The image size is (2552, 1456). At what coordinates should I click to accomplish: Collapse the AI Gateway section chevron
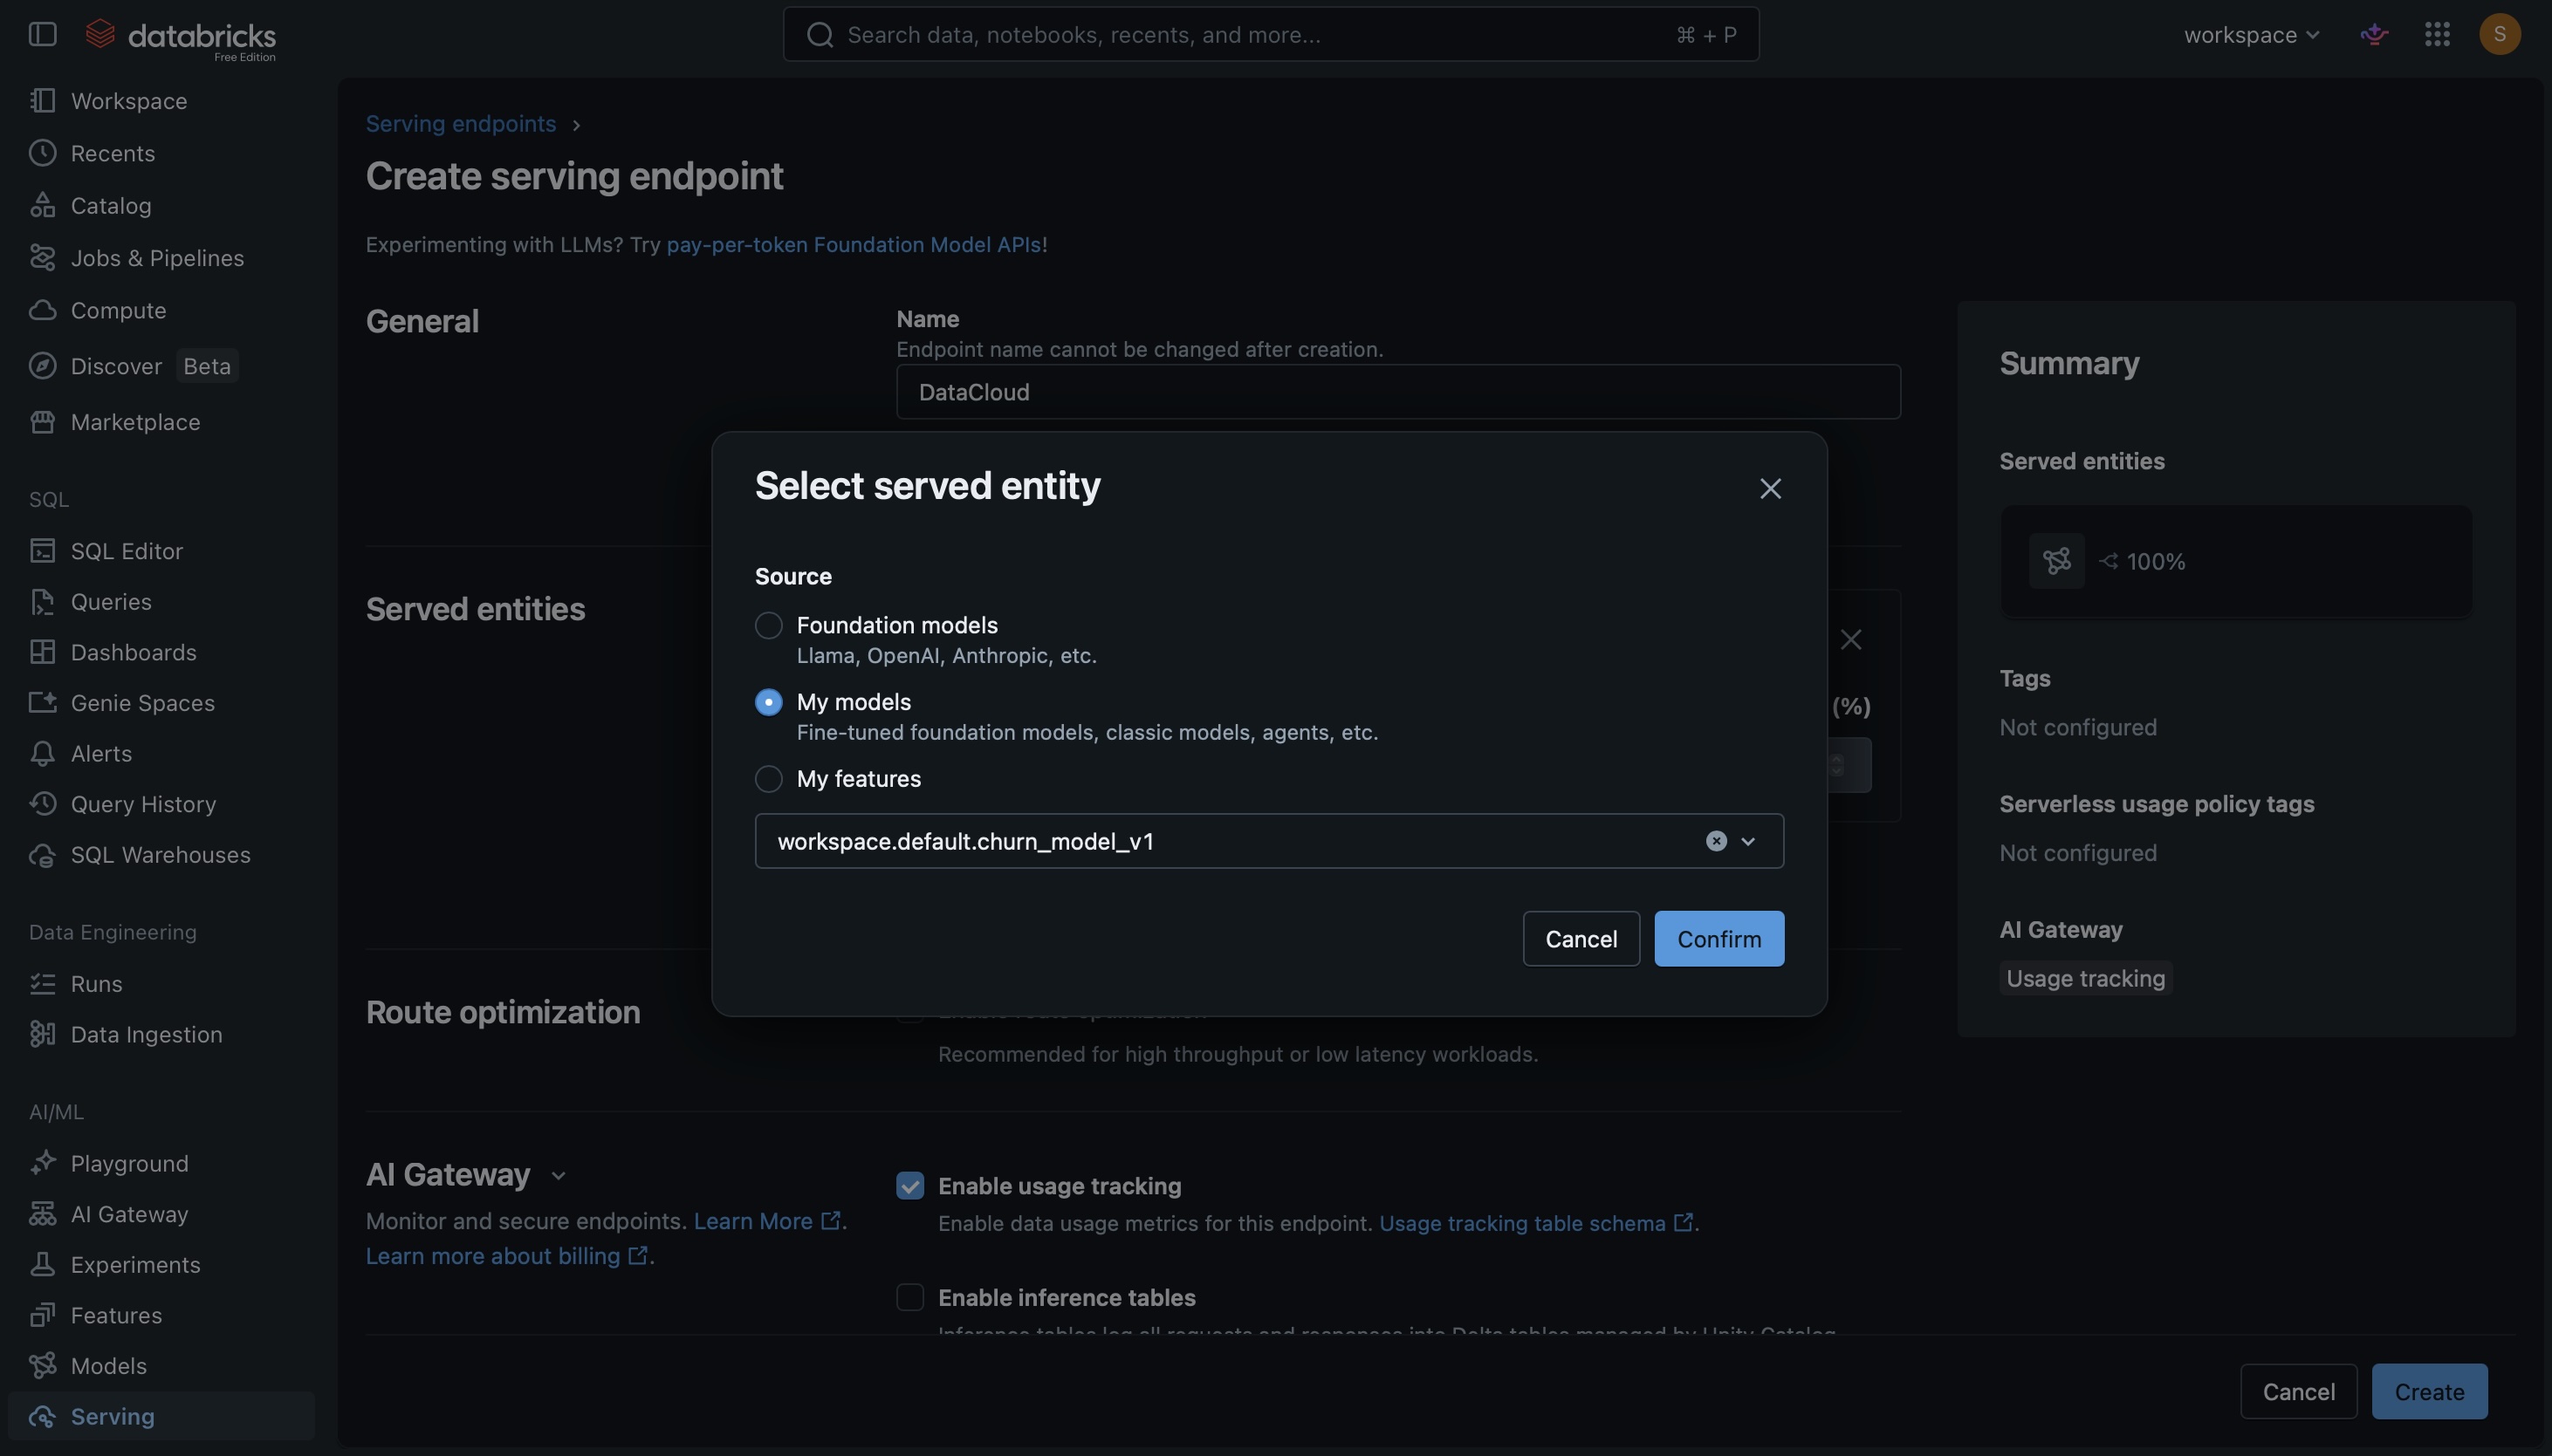coord(559,1176)
